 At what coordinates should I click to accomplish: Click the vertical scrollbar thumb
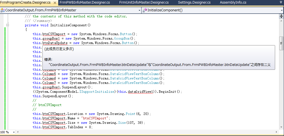click(281, 43)
